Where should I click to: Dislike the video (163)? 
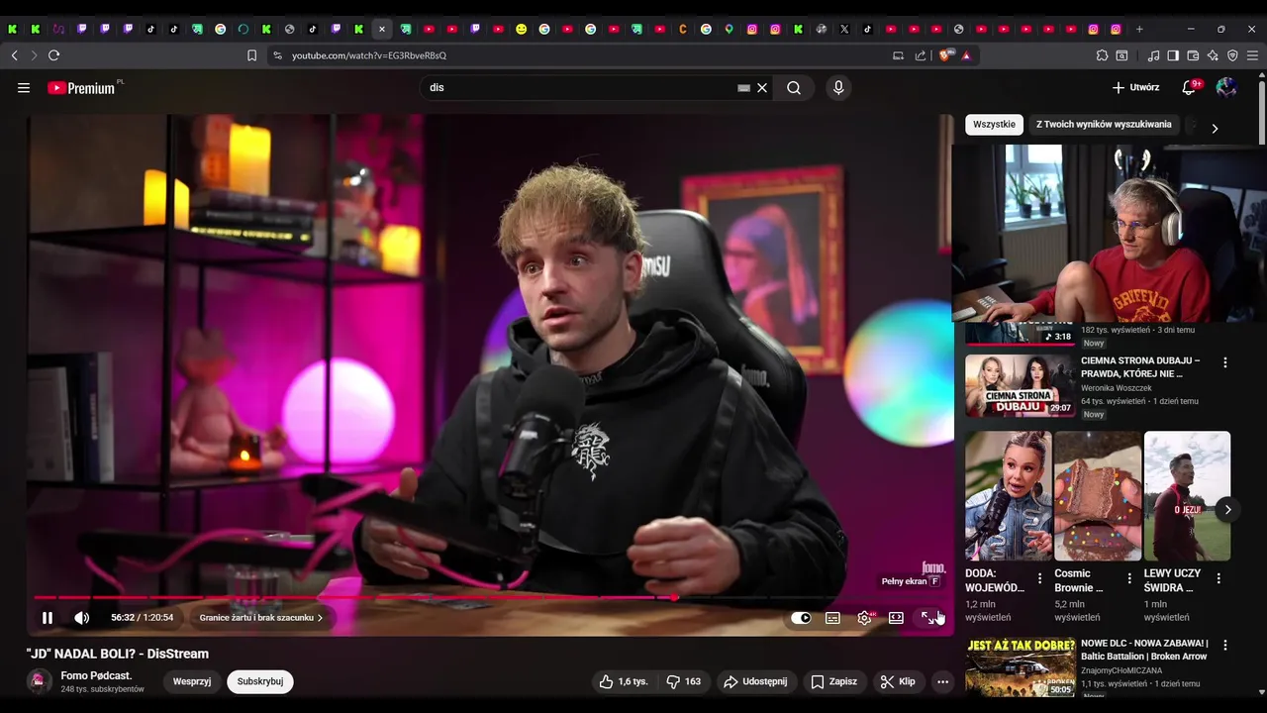pyautogui.click(x=683, y=681)
